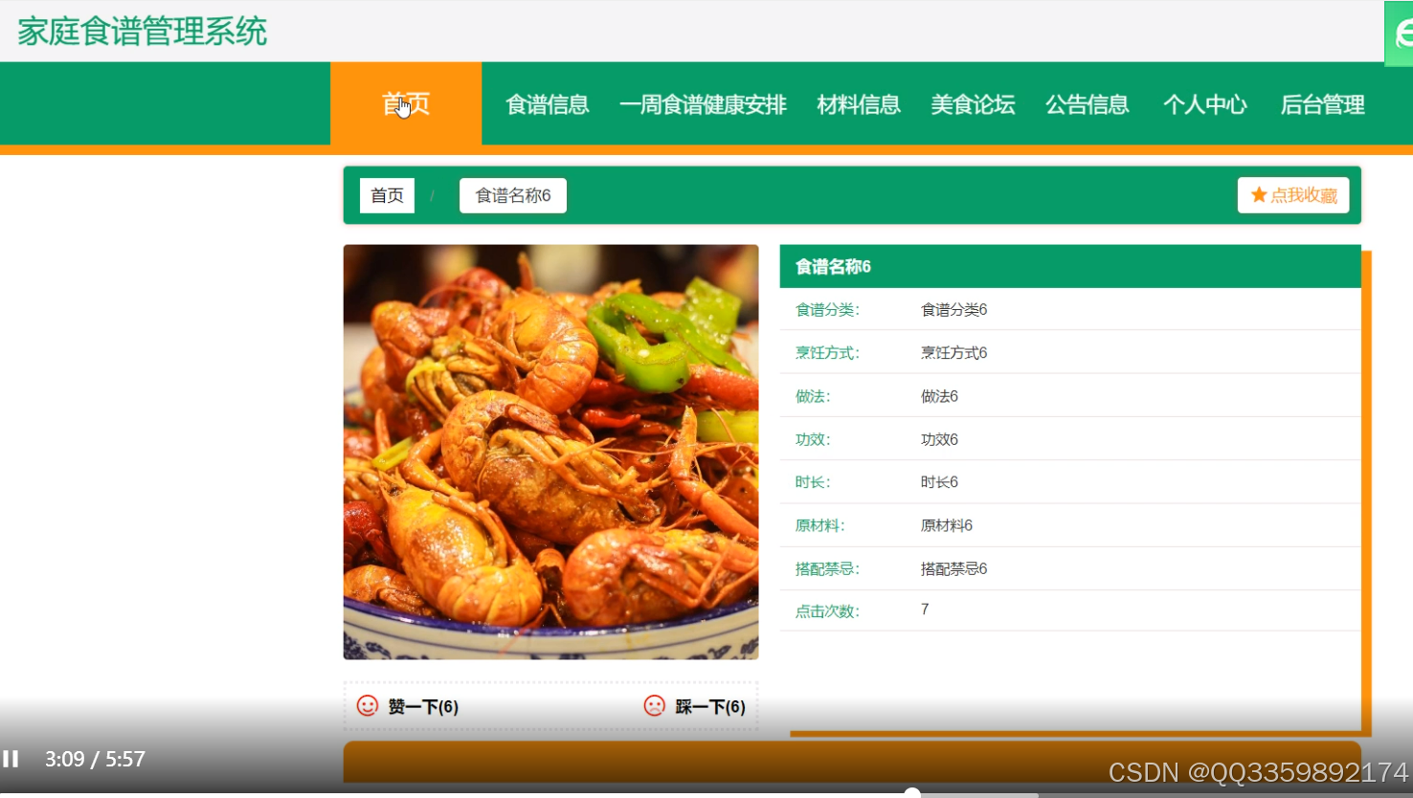Select the 搭配禁忌6 value text
The width and height of the screenshot is (1413, 798).
(x=953, y=568)
